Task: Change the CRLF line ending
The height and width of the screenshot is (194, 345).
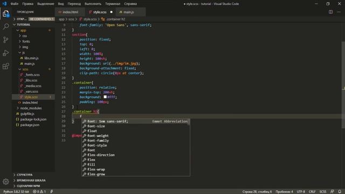Action: click(312, 192)
